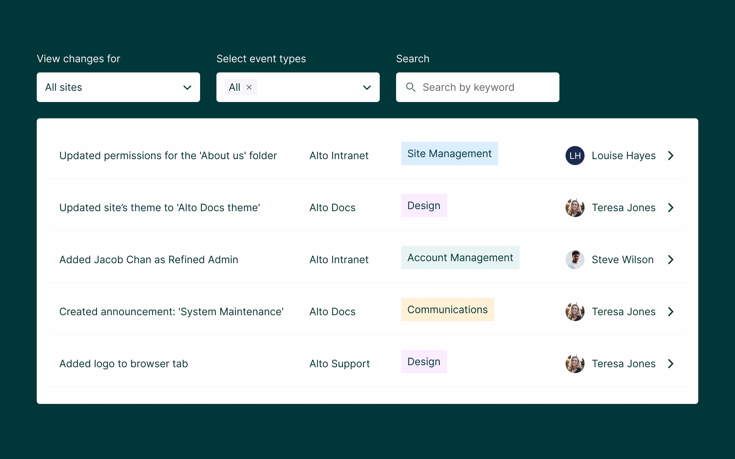The width and height of the screenshot is (735, 459).
Task: Expand the event types dropdown arrow
Action: (367, 87)
